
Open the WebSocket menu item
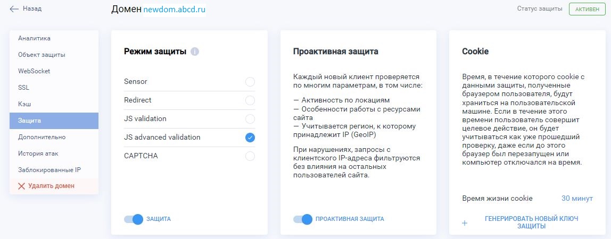pos(34,71)
